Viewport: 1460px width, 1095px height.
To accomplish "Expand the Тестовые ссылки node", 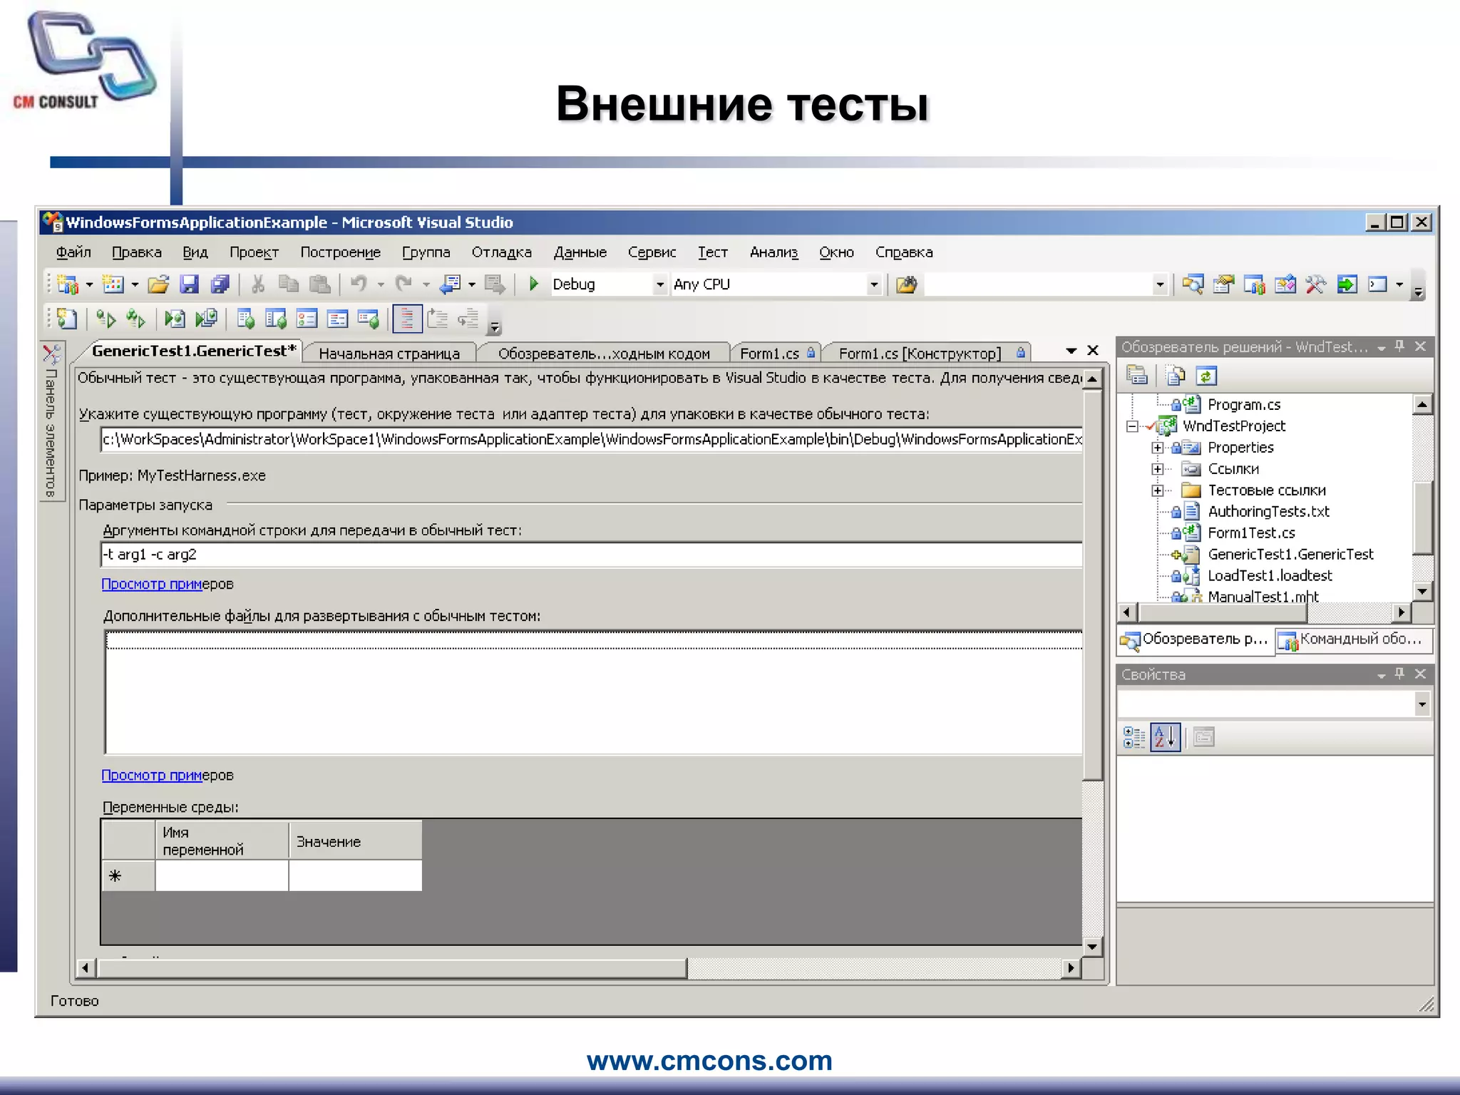I will pos(1158,490).
